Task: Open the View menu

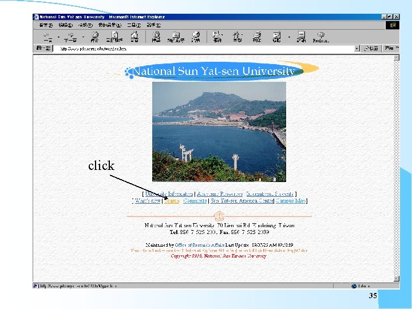Action: (85, 25)
